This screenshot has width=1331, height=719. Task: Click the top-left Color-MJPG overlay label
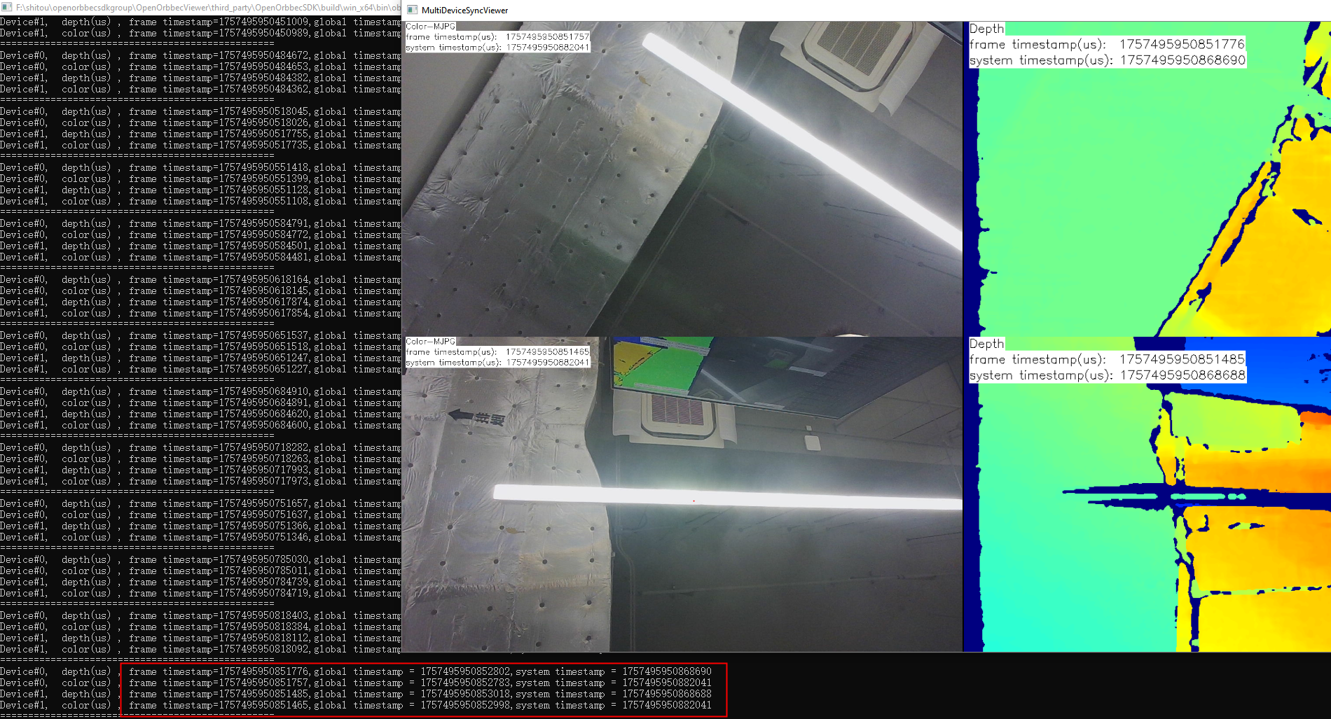(x=430, y=27)
